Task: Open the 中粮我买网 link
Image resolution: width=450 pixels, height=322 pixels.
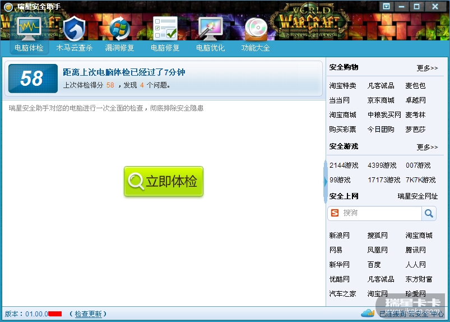Action: [384, 115]
